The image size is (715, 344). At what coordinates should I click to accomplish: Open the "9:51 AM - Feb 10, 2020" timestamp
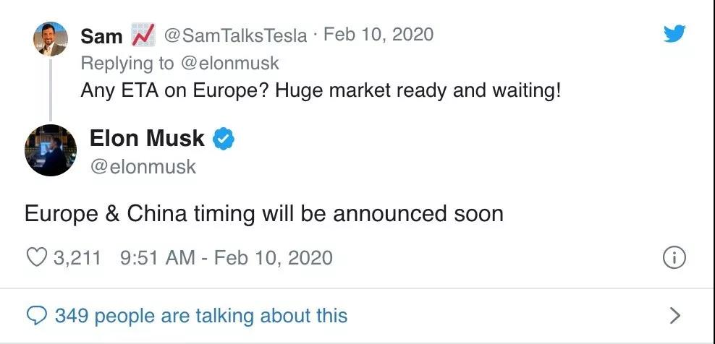[x=224, y=257]
